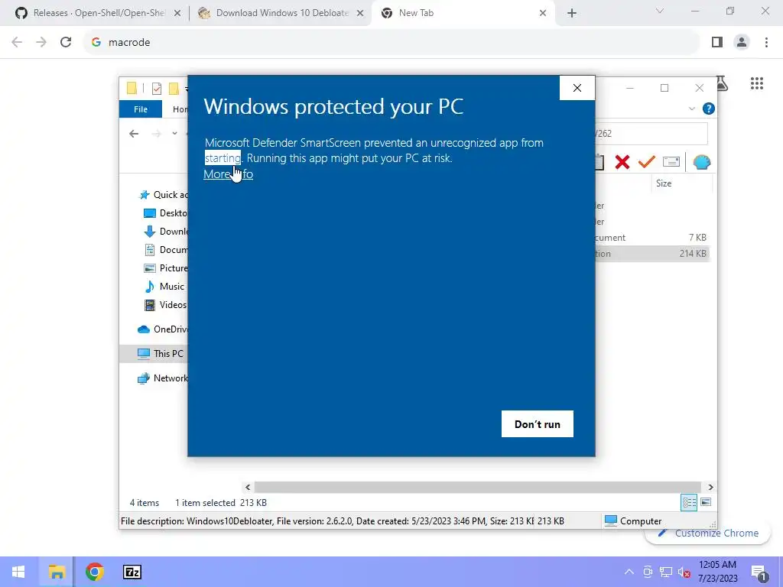Viewport: 783px width, 587px height.
Task: Open Chrome tab search chevron
Action: coord(660,11)
